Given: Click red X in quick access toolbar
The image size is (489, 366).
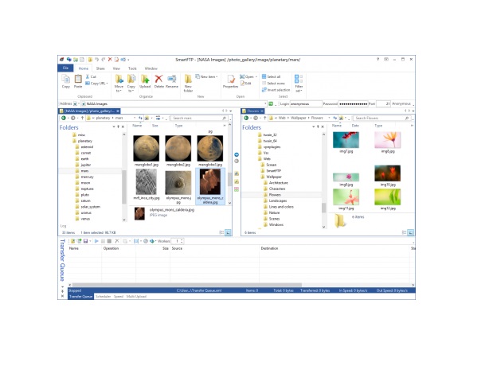Looking at the screenshot, I should coord(110,60).
